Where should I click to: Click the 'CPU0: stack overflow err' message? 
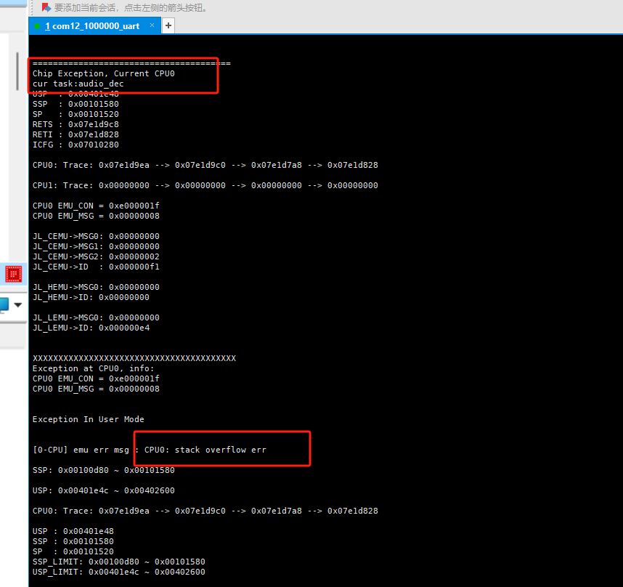tap(205, 450)
